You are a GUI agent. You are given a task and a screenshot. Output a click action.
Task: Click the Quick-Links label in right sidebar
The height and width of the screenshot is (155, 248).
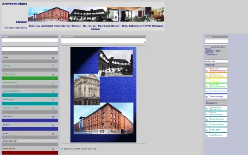(210, 61)
